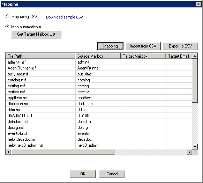Click the vertical scrollbar down arrow

195,147
